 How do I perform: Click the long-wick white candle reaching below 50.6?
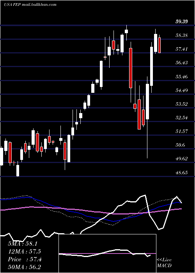pyautogui.click(x=147, y=101)
